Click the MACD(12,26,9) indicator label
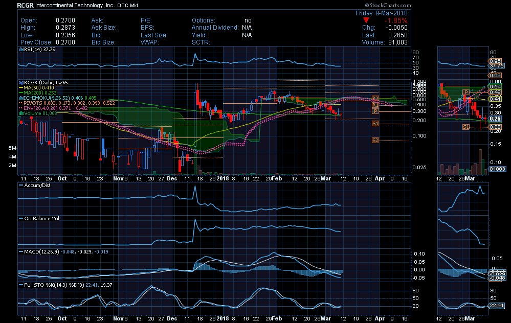Viewport: 511px width, 323px height. tap(63, 251)
